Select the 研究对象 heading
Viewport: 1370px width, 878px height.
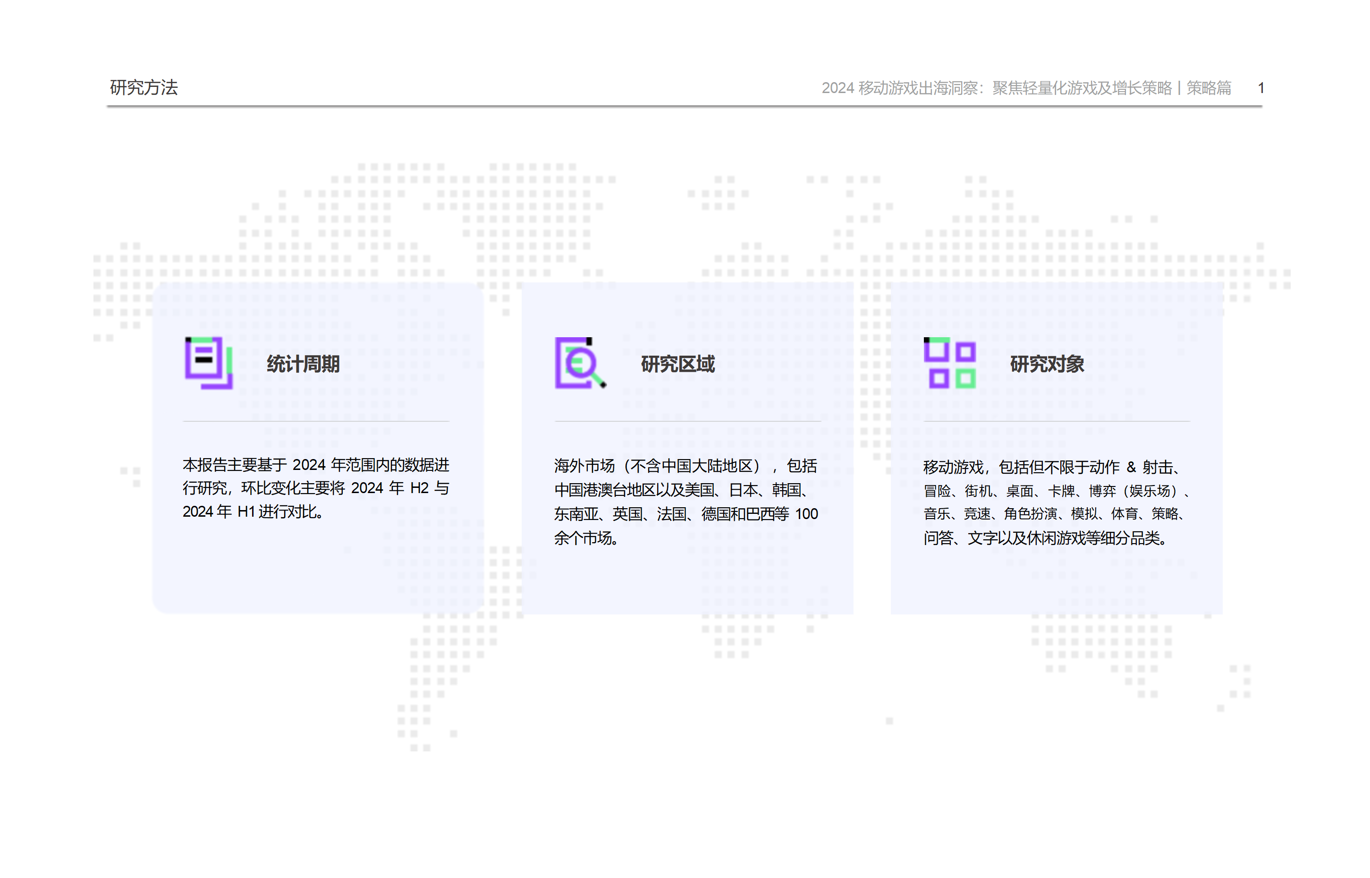coord(1047,364)
